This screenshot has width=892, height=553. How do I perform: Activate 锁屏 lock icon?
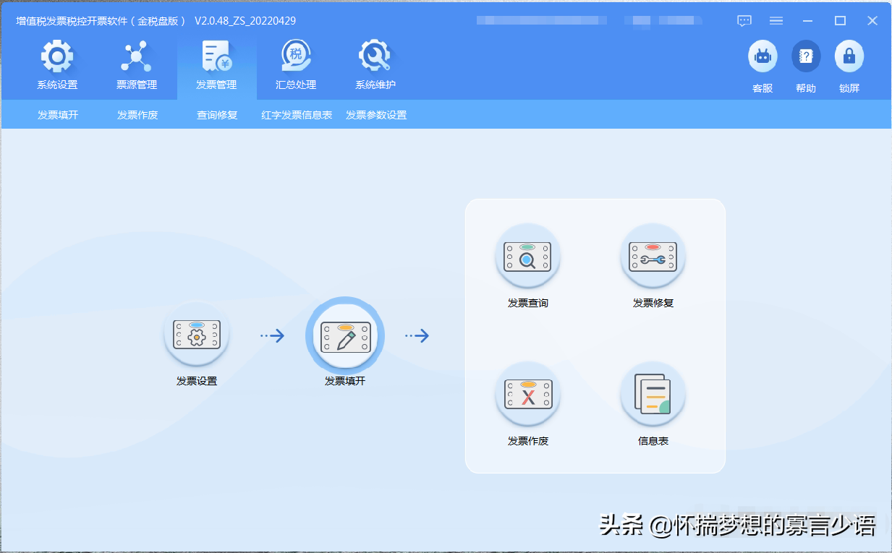pyautogui.click(x=849, y=56)
